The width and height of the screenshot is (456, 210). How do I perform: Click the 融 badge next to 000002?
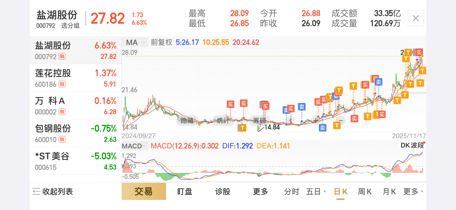coord(62,112)
